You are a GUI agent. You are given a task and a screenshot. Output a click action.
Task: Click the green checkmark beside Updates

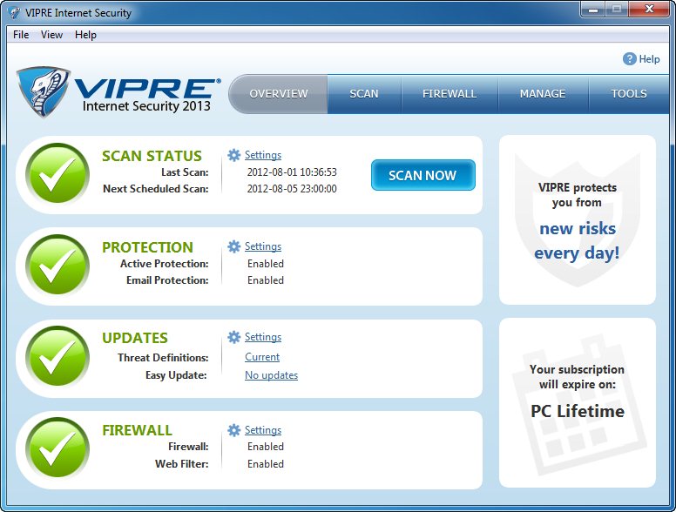click(x=57, y=356)
